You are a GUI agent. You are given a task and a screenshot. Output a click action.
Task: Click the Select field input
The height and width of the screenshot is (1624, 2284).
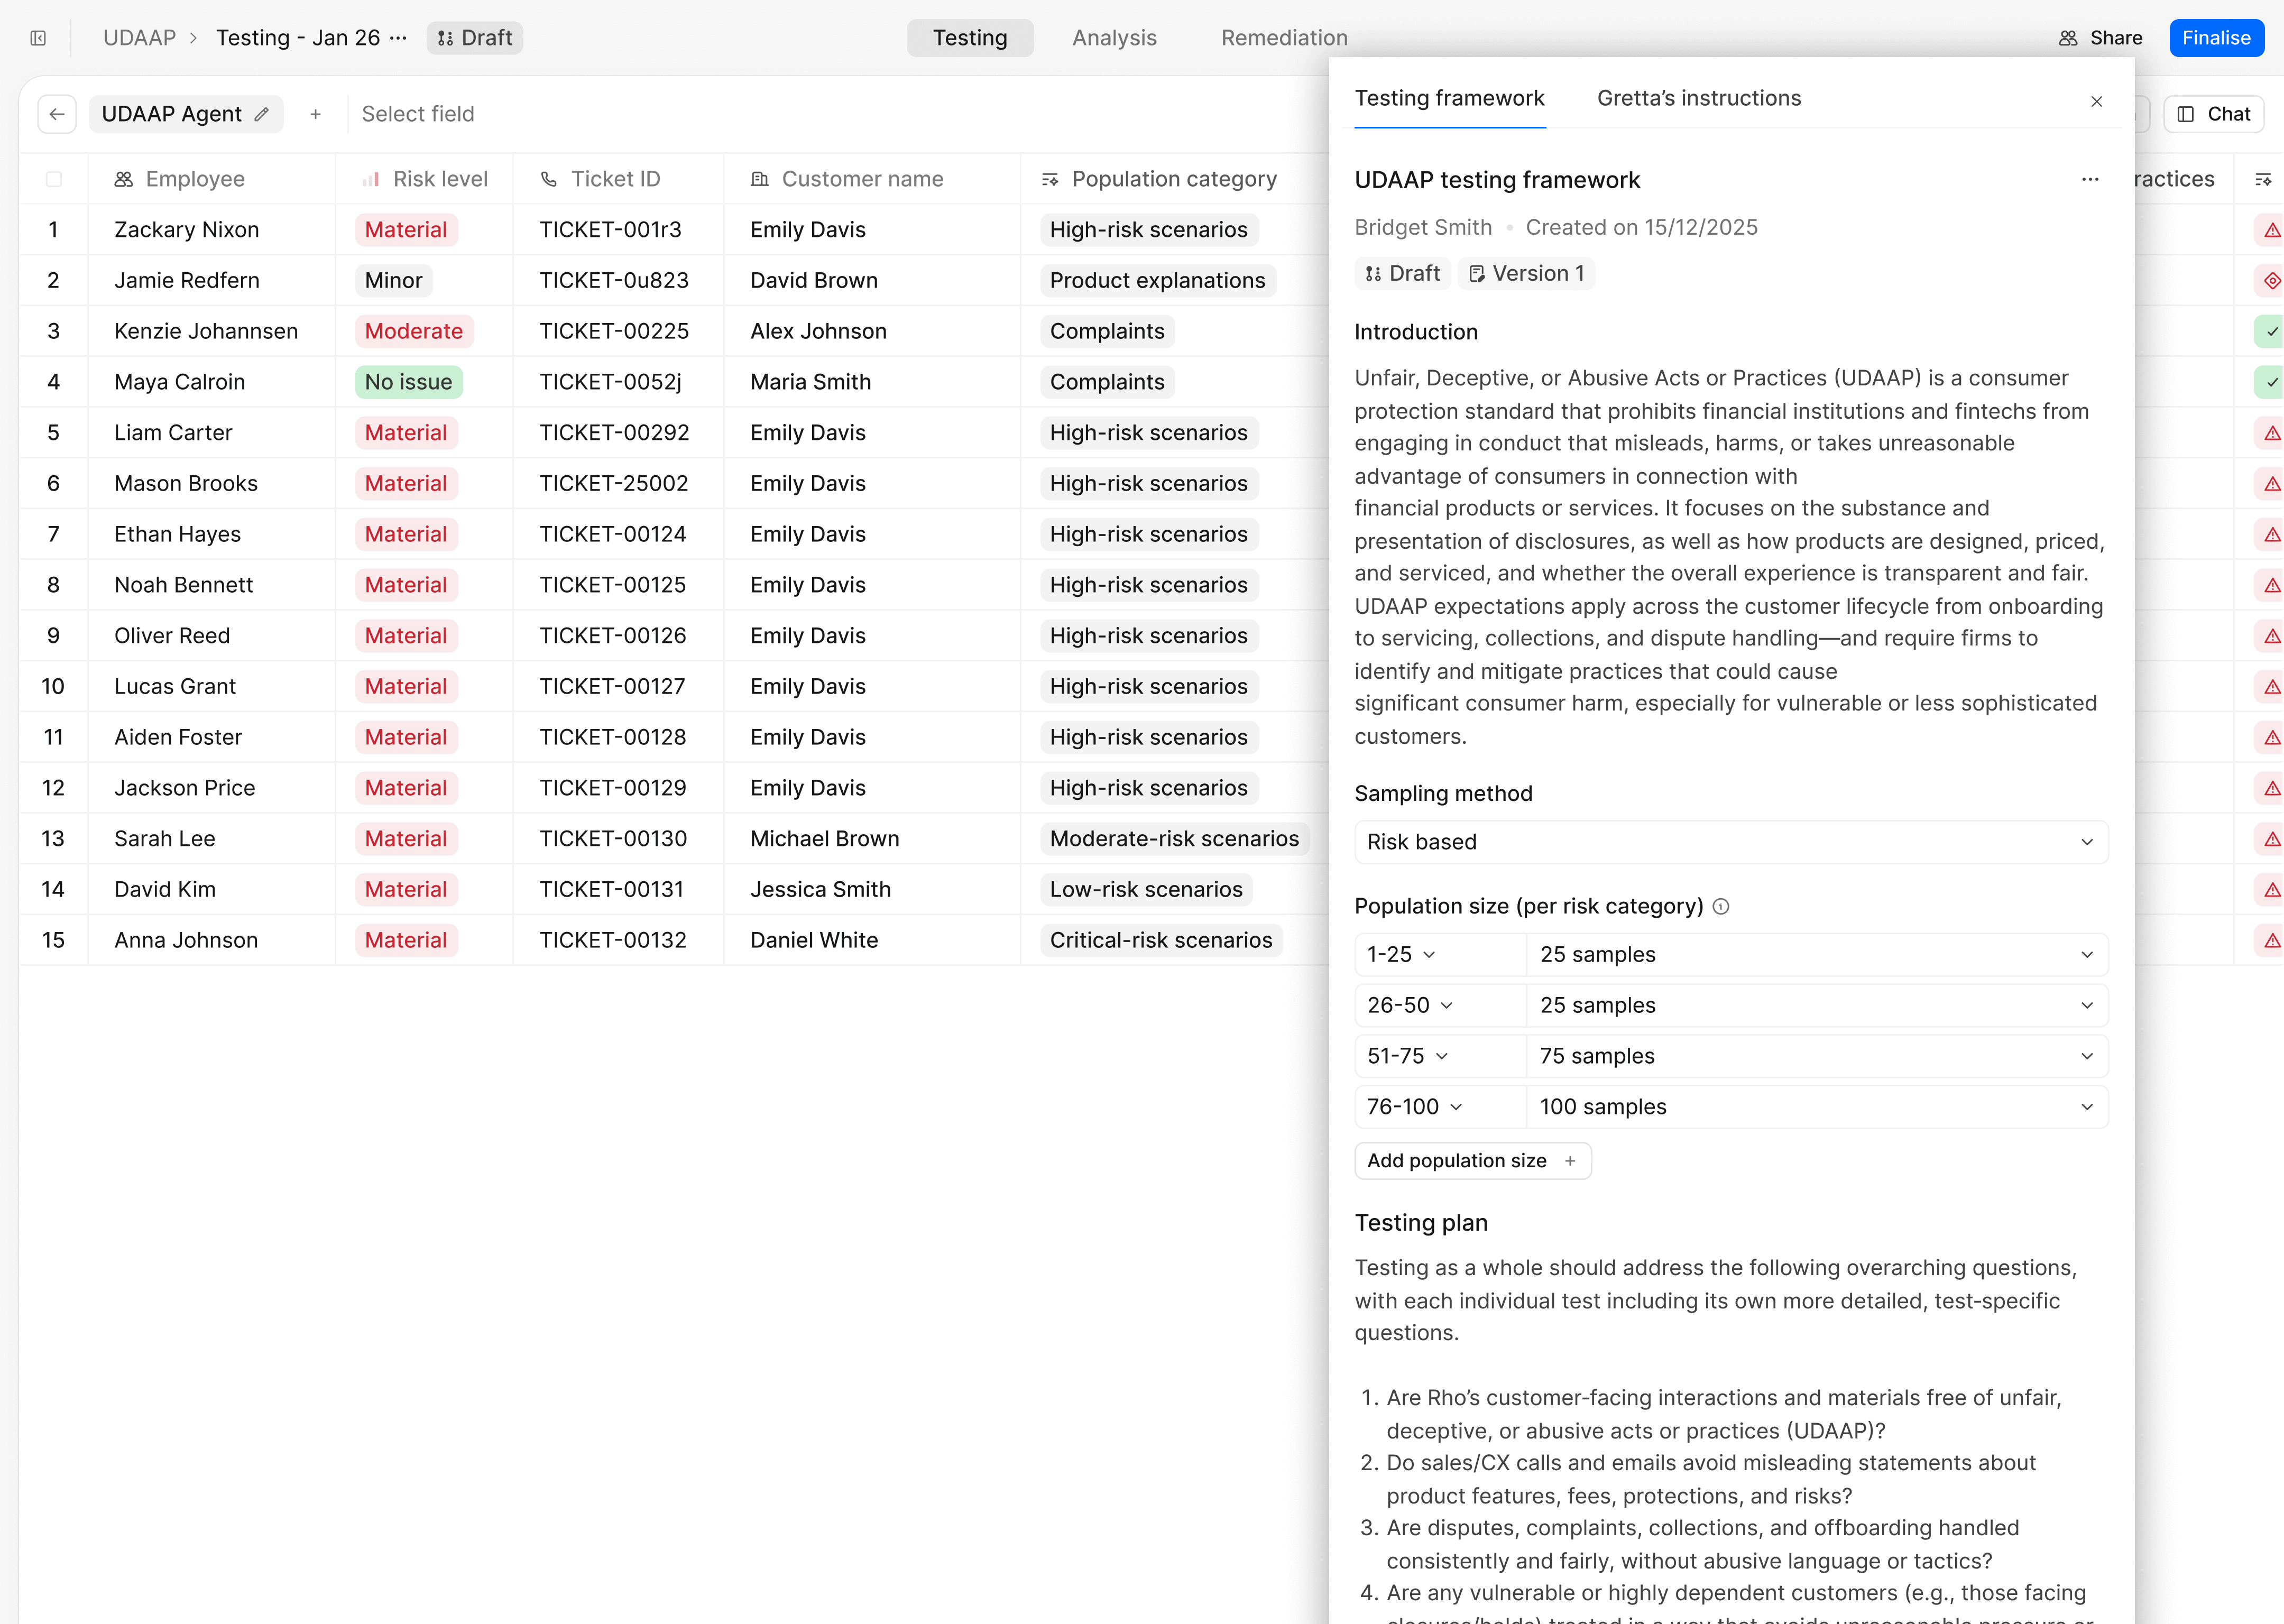coord(418,114)
